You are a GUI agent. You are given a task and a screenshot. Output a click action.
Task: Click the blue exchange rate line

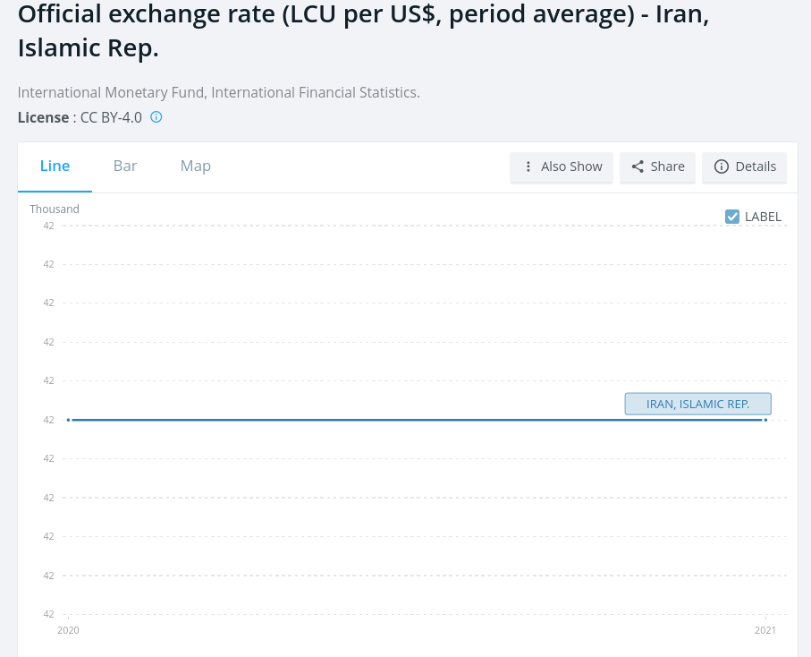(417, 420)
